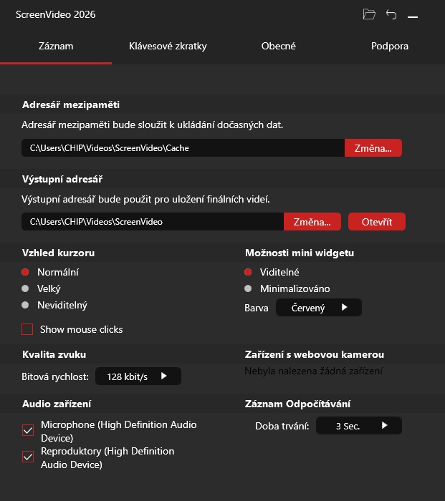Image resolution: width=445 pixels, height=501 pixels.
Task: Switch to Klávesové zkratky tab
Action: [168, 47]
